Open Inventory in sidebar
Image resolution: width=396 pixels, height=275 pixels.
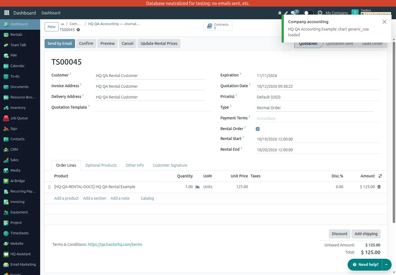tap(20, 108)
